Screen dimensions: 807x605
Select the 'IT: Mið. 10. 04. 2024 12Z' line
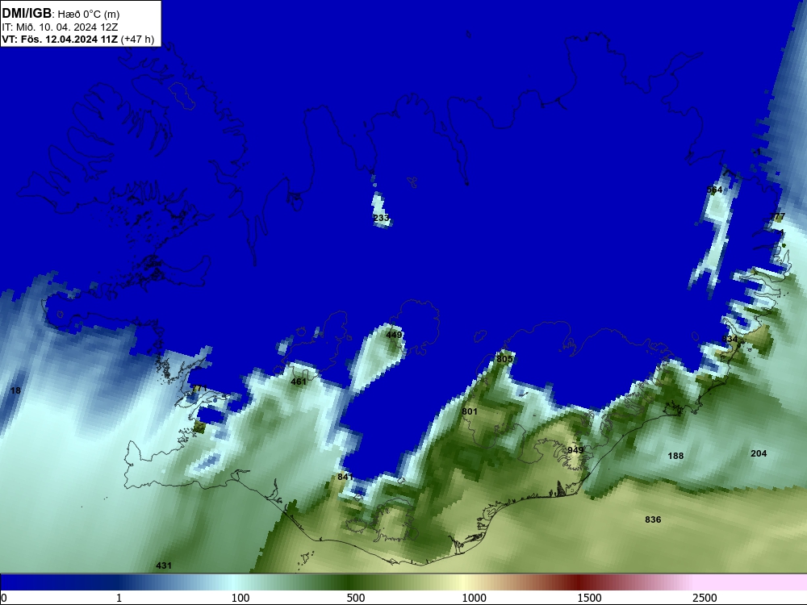pos(60,27)
